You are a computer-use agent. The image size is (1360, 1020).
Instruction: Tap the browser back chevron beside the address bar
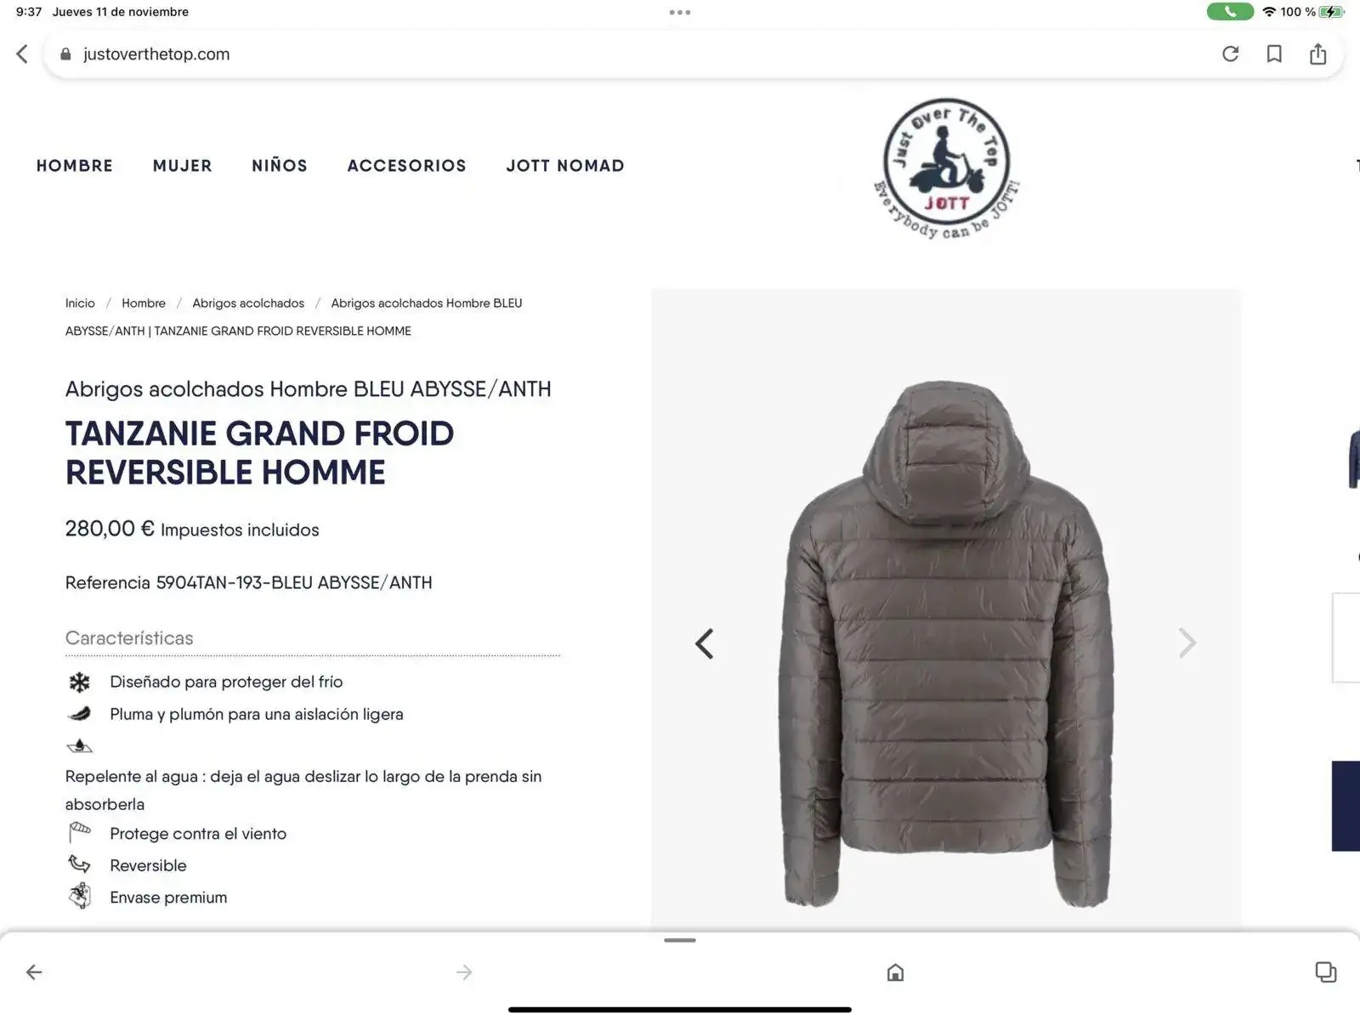coord(22,54)
